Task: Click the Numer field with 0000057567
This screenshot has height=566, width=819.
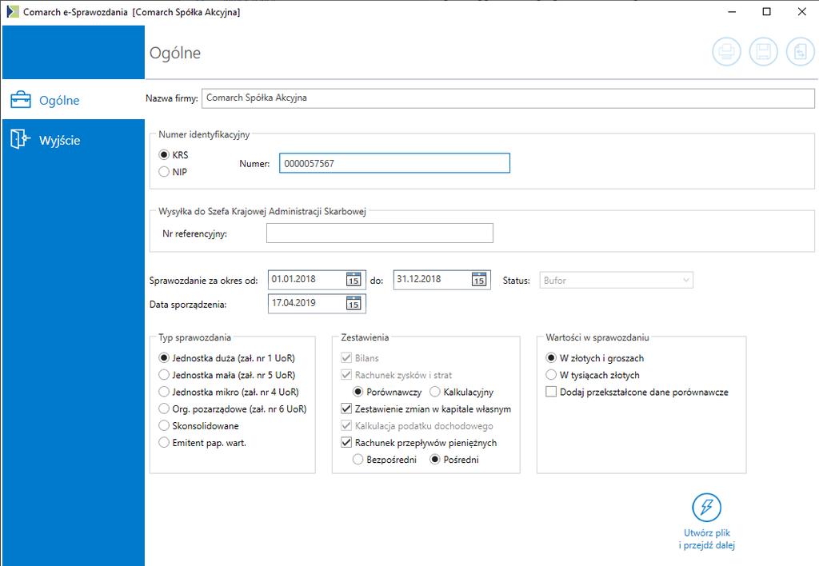Action: click(394, 163)
